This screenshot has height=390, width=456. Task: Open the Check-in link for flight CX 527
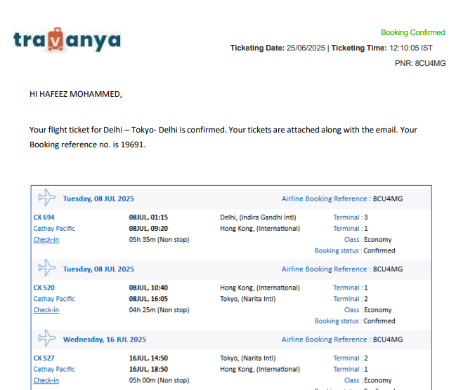pyautogui.click(x=46, y=380)
